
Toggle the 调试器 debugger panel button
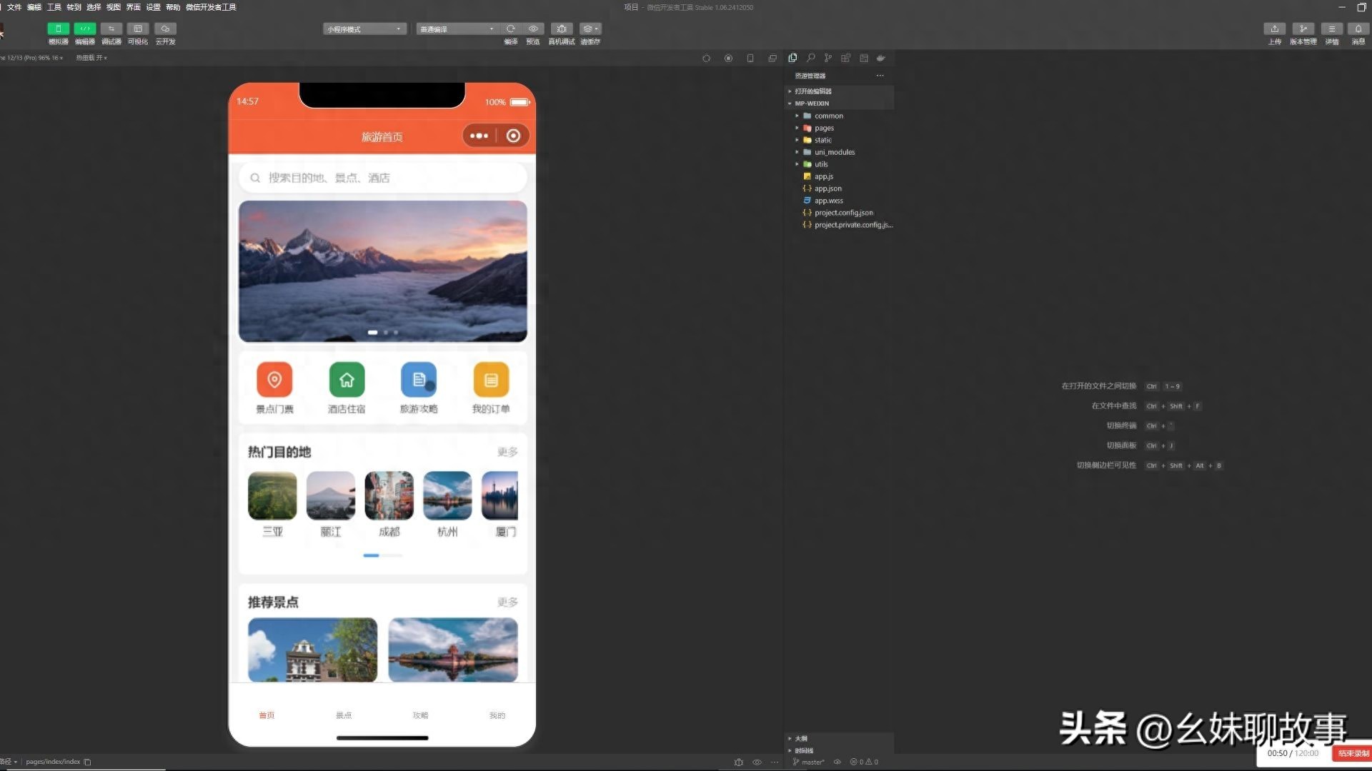click(111, 29)
